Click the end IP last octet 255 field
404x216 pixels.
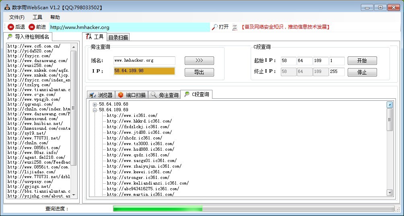click(337, 72)
